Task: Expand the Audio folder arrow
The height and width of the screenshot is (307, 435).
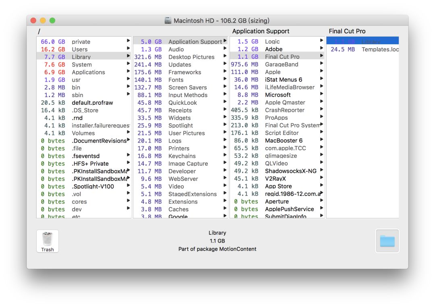Action: pyautogui.click(x=225, y=48)
